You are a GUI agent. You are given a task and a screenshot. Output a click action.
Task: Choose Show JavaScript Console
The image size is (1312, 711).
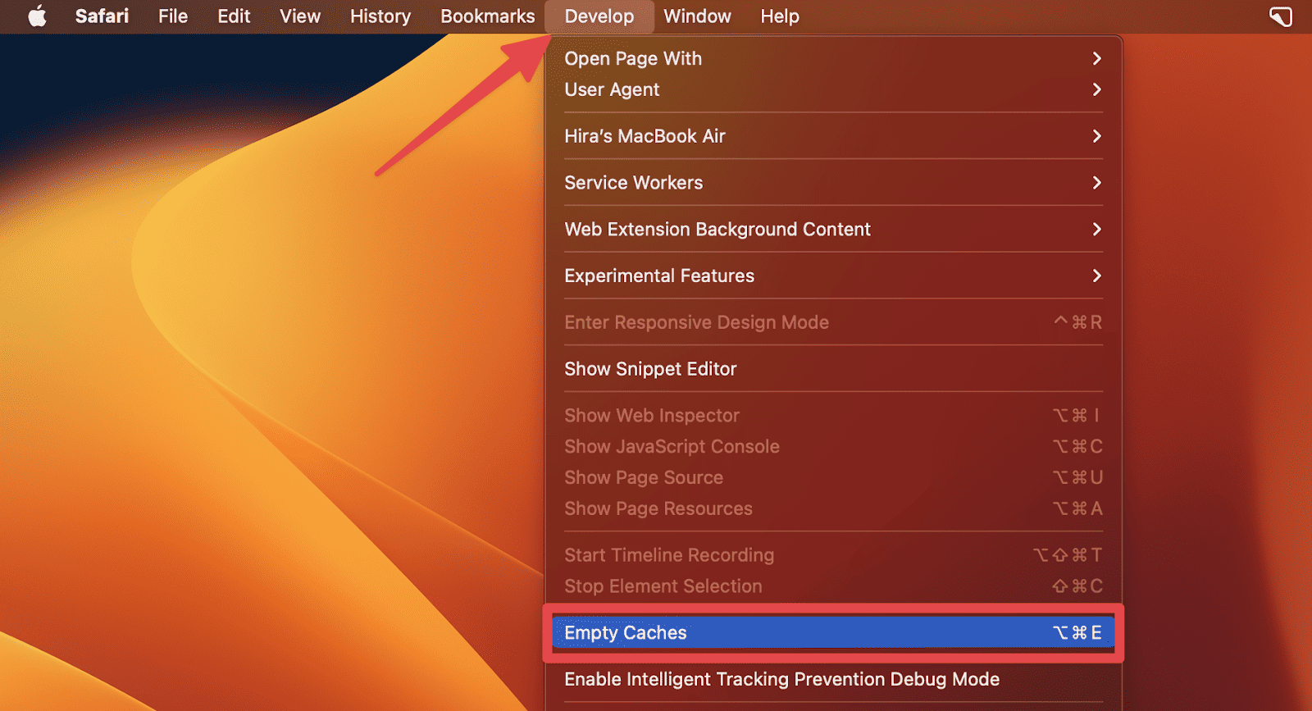833,447
